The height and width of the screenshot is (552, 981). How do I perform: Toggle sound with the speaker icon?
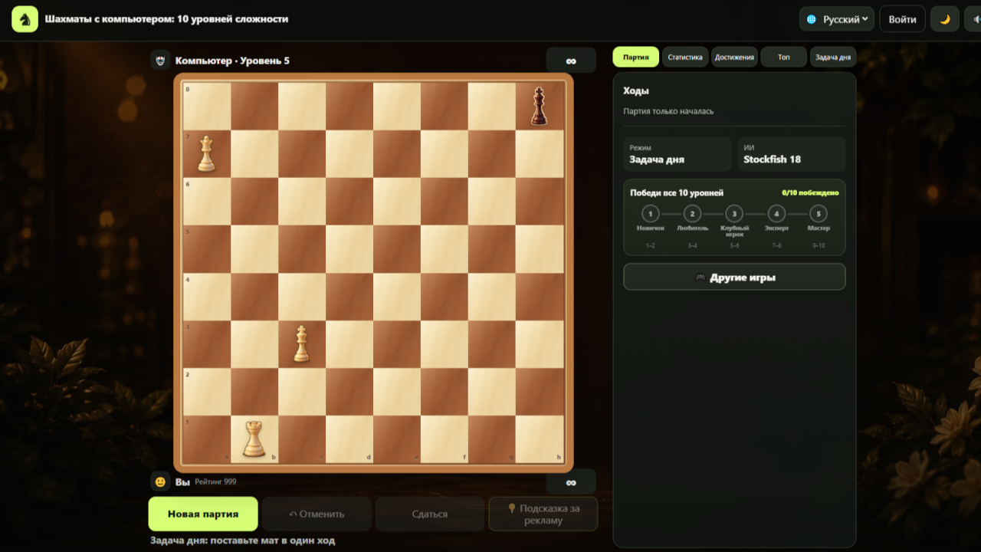pyautogui.click(x=973, y=19)
